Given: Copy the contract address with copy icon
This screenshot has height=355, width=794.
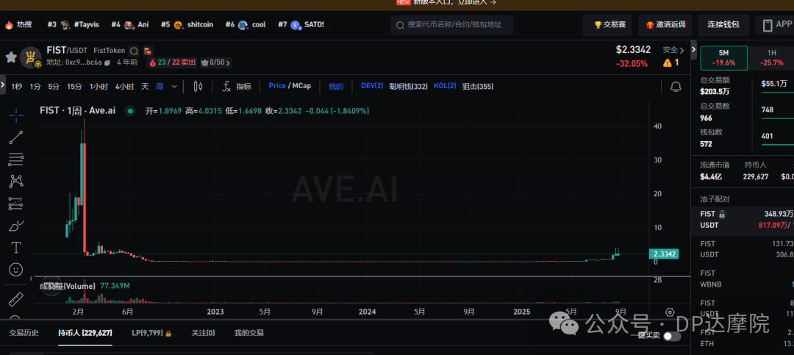Looking at the screenshot, I should [x=107, y=62].
